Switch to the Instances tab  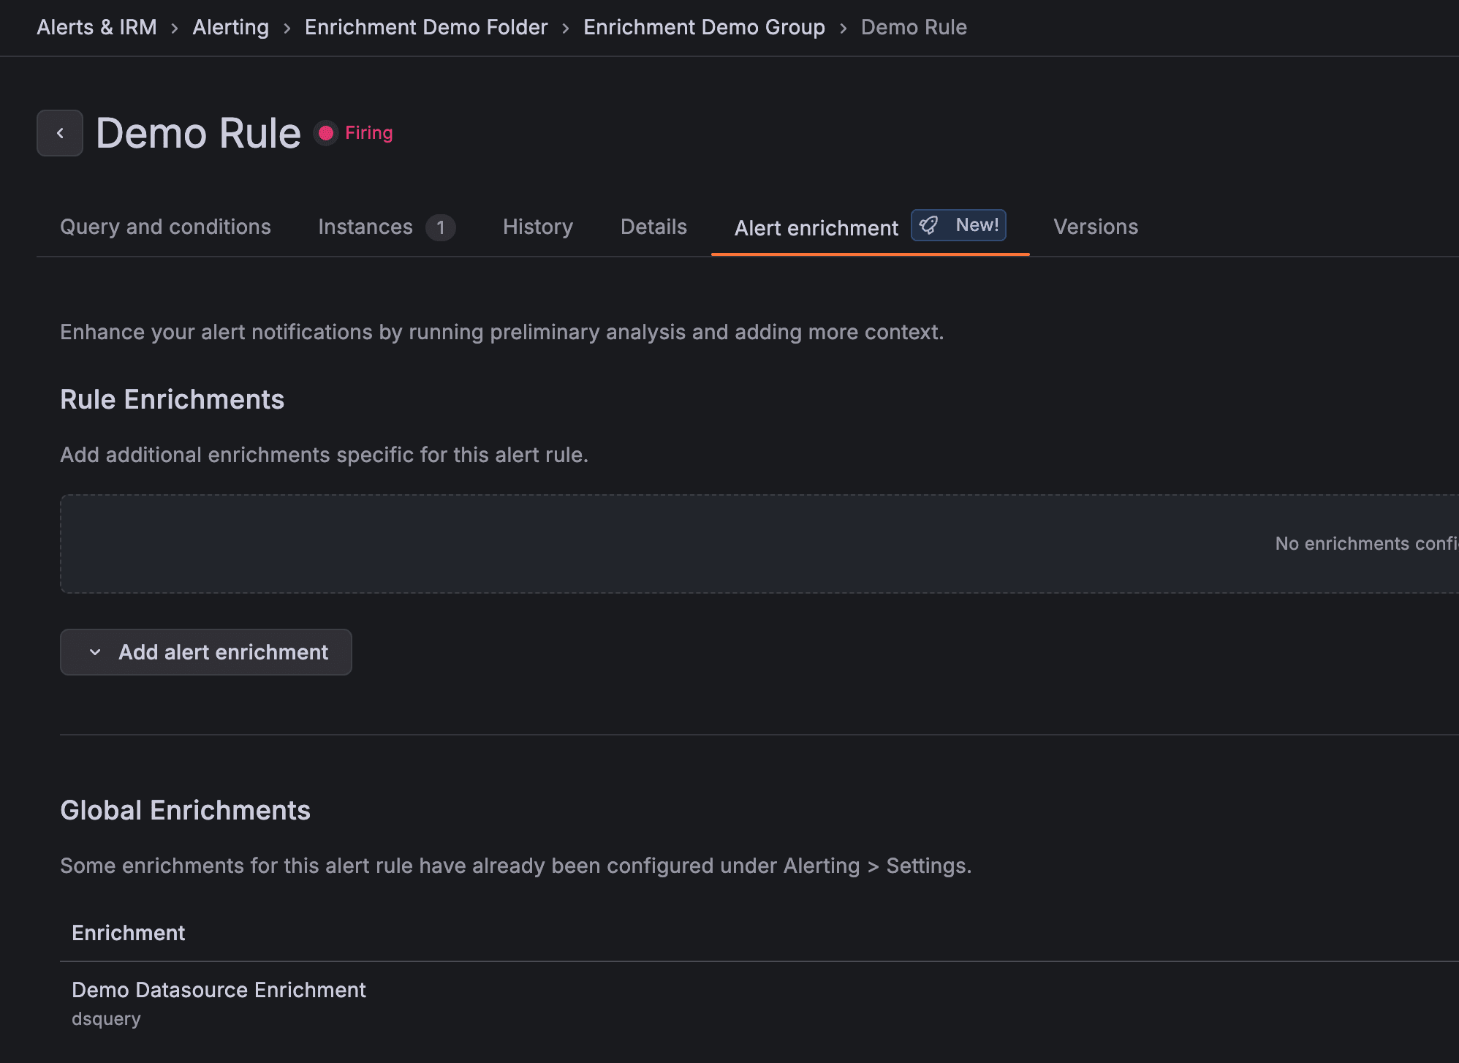tap(365, 227)
